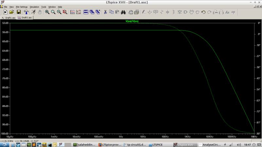The height and width of the screenshot is (147, 262).
Task: Click the -52dB left axis label
Action: pos(5,23)
